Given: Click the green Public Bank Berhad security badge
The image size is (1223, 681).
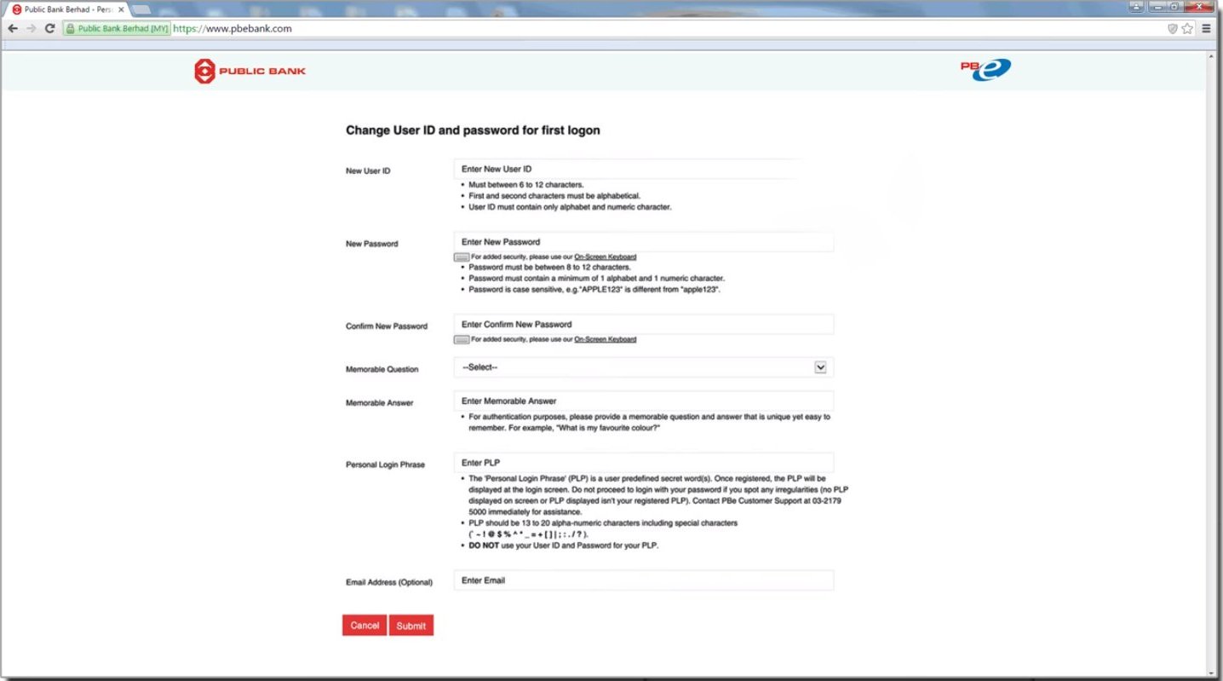Looking at the screenshot, I should [117, 28].
